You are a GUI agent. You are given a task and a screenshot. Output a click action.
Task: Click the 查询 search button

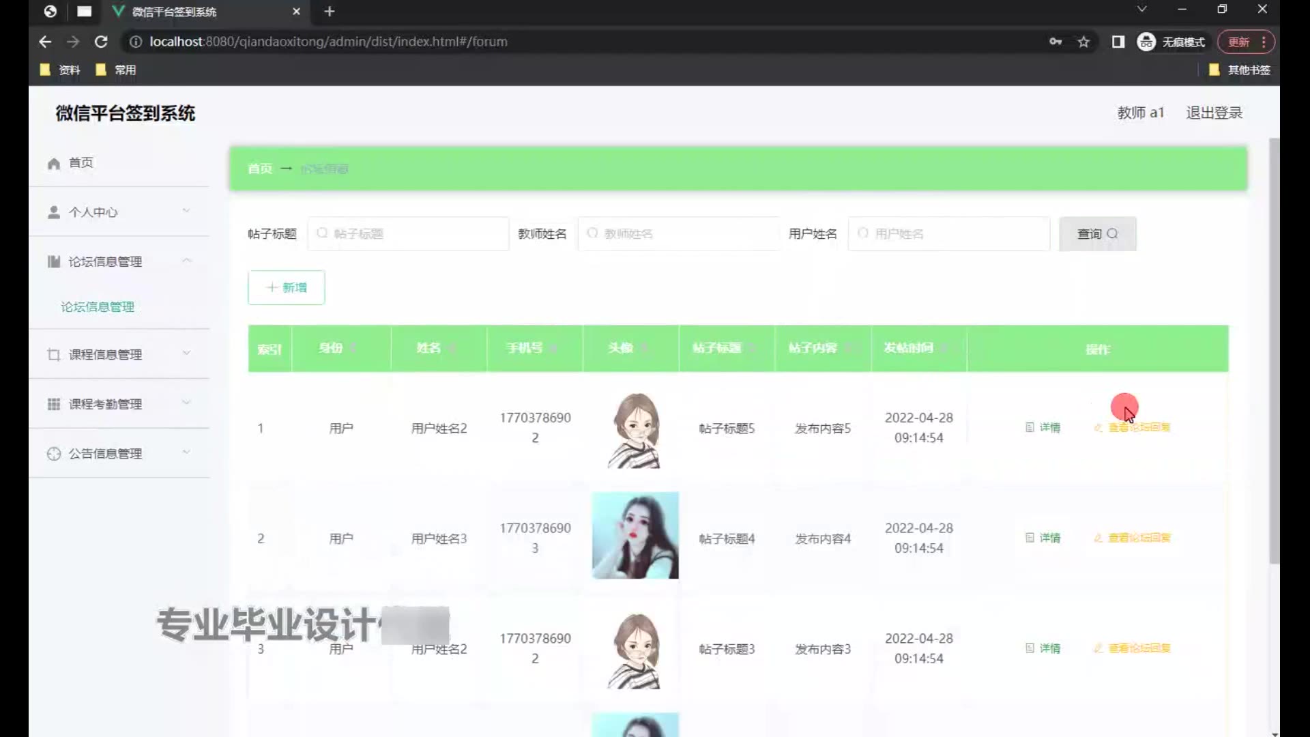coord(1097,234)
